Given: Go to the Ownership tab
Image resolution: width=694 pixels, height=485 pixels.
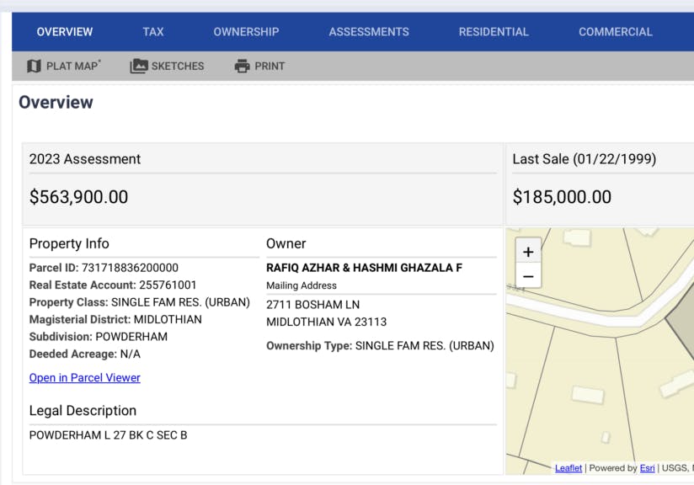Looking at the screenshot, I should click(x=246, y=32).
